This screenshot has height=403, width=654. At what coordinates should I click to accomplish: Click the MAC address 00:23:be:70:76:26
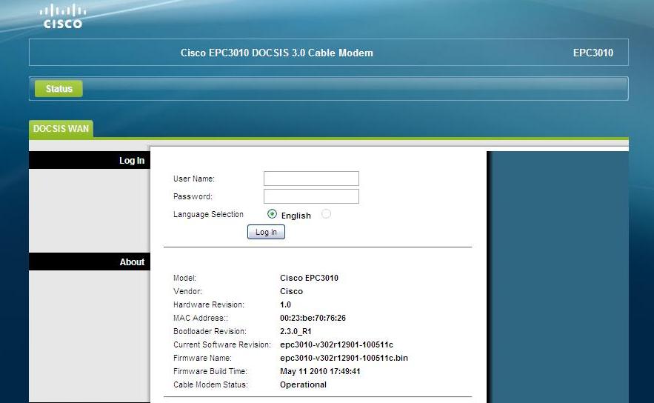(313, 318)
